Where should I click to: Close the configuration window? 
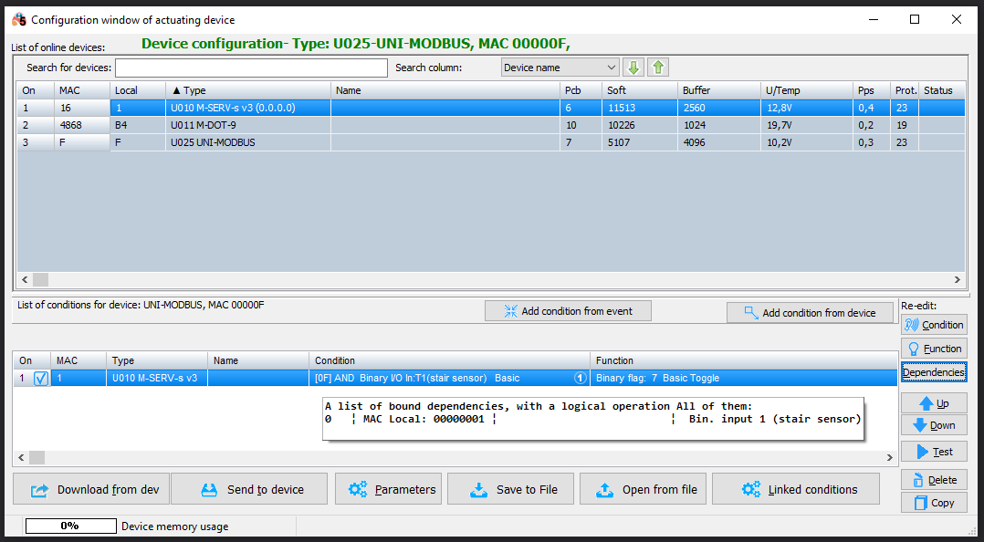click(957, 19)
